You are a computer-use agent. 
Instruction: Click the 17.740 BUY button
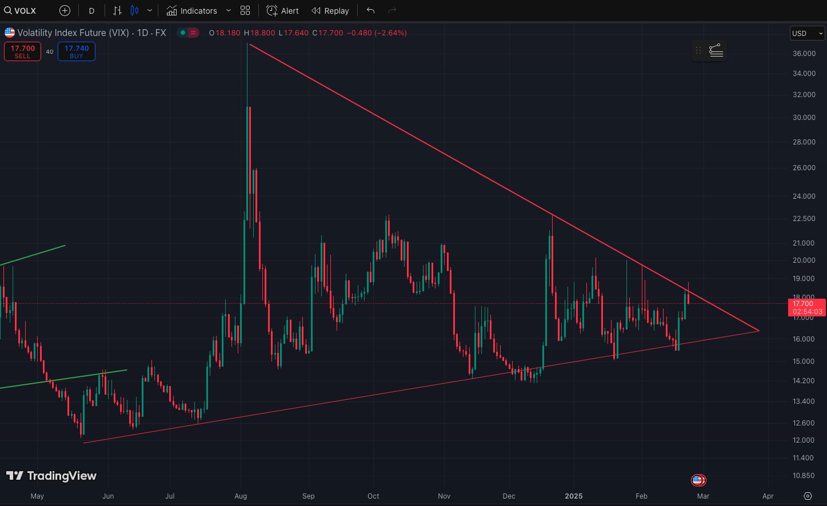click(77, 51)
